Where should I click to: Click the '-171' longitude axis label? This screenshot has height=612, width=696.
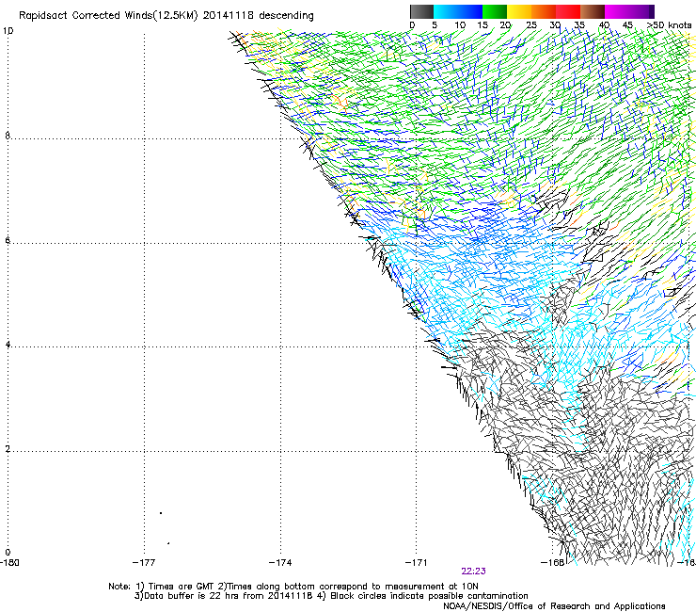click(416, 563)
